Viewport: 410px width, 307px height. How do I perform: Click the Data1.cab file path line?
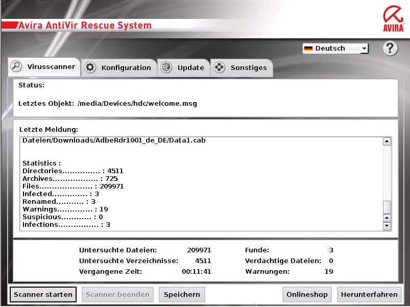[x=114, y=140]
